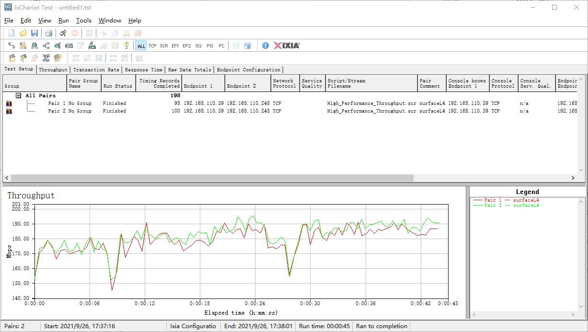Click the checkered flag with clipboard icon
This screenshot has width=588, height=332.
[x=12, y=58]
